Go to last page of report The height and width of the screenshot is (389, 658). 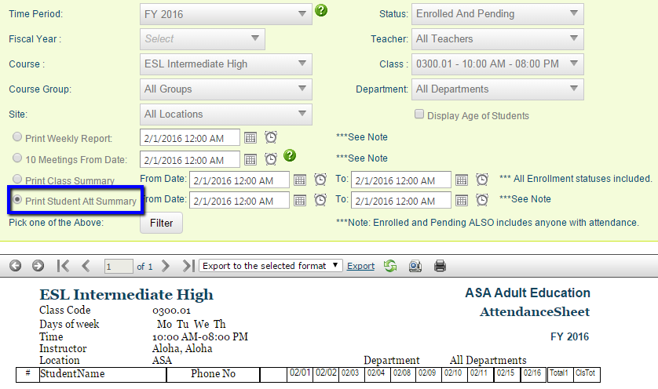(188, 266)
